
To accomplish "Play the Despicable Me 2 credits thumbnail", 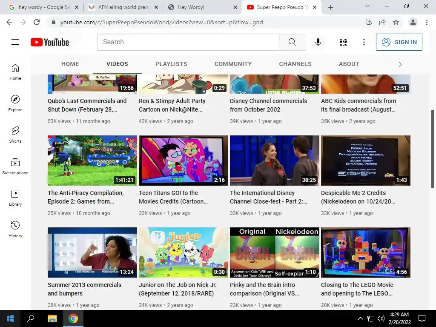I will coord(366,161).
